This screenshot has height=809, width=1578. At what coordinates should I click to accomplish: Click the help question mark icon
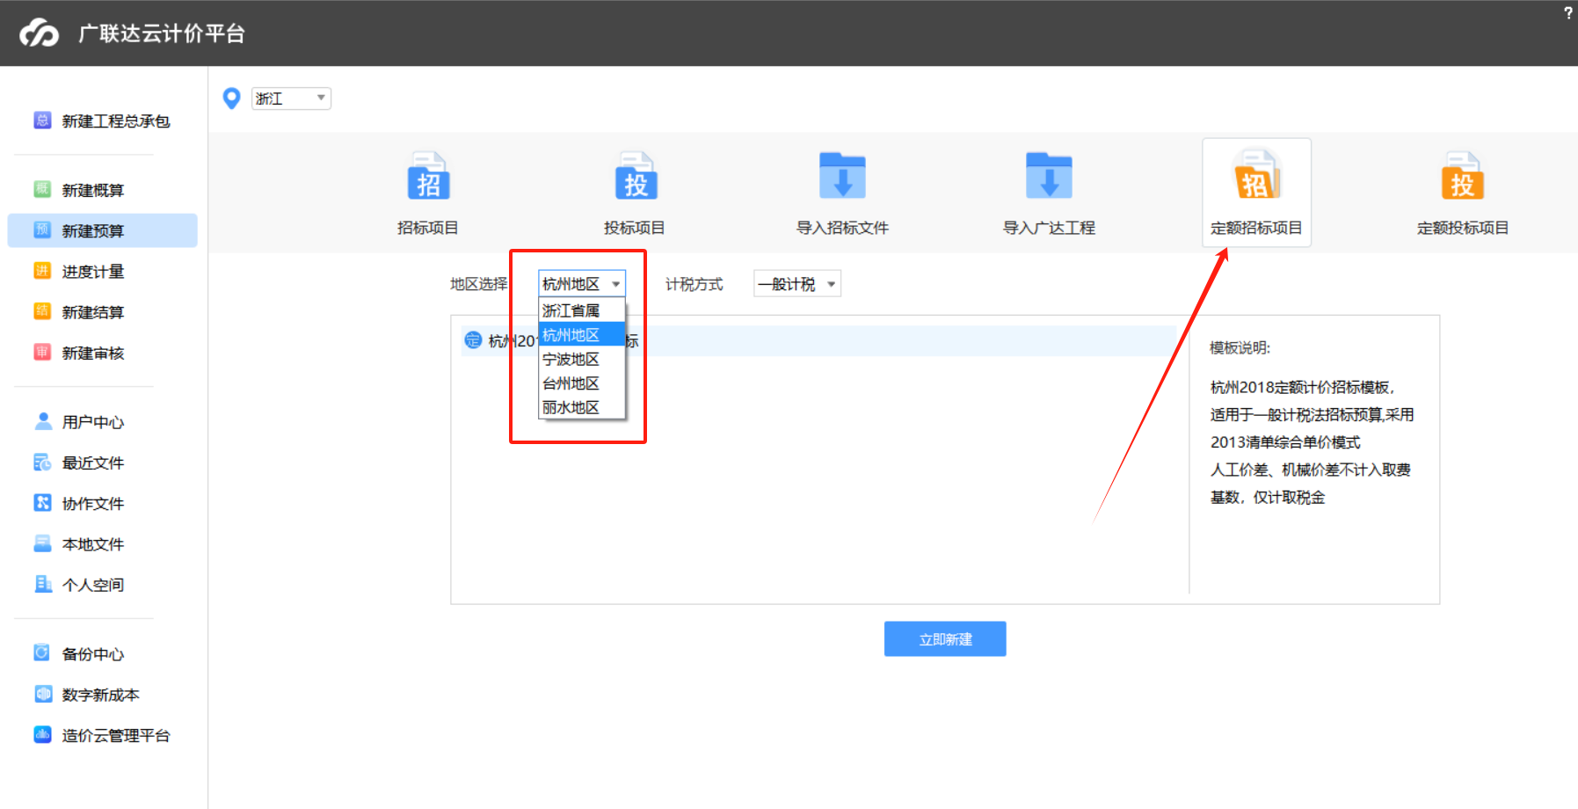1568,12
